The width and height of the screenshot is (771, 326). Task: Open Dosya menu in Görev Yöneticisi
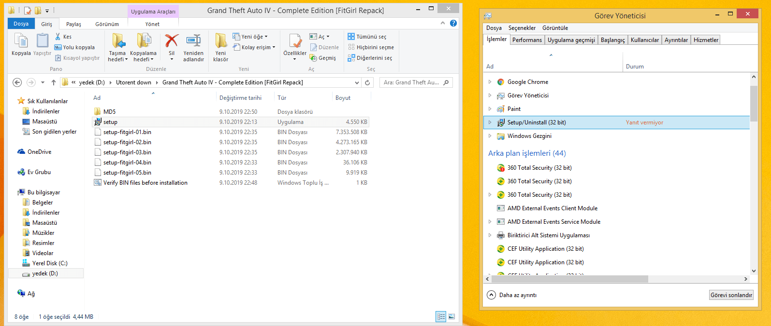[x=494, y=28]
